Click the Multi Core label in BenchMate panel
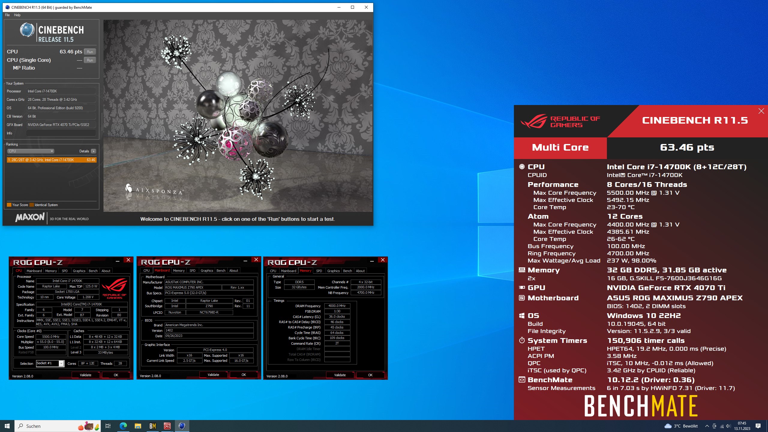This screenshot has height=432, width=768. (x=560, y=147)
